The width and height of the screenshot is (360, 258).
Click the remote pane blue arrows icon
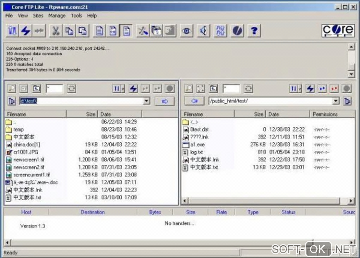pos(322,88)
